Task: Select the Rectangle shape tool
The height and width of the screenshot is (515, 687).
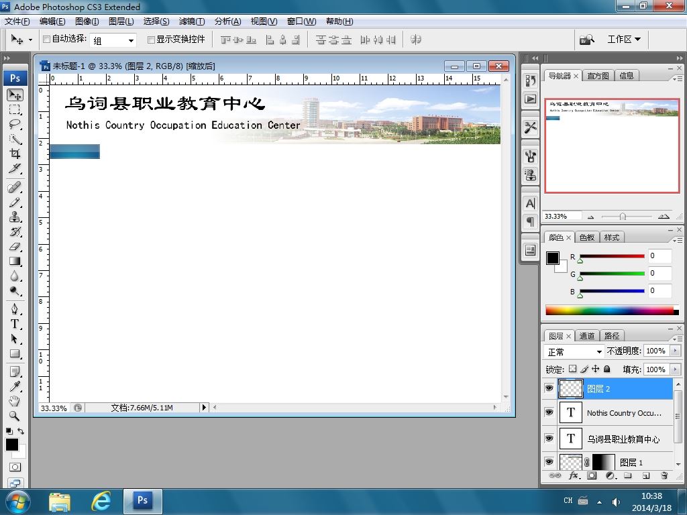Action: tap(15, 354)
